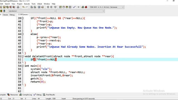Open the Compile Log bottom tab
The width and height of the screenshot is (178, 100).
26,94
